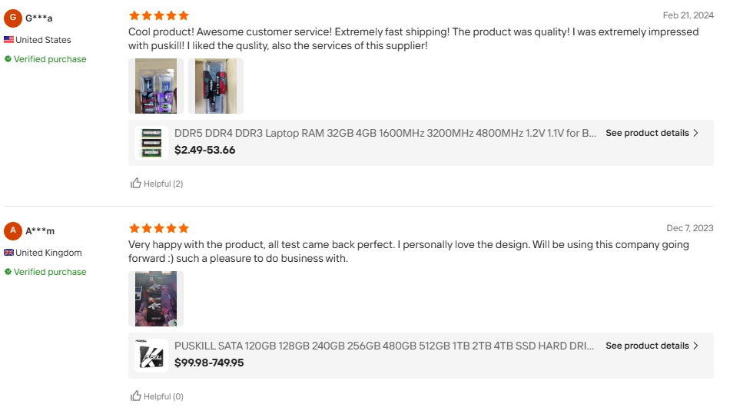Click PUSKILL SSD product thumbnail
Image resolution: width=743 pixels, height=414 pixels.
pos(151,356)
